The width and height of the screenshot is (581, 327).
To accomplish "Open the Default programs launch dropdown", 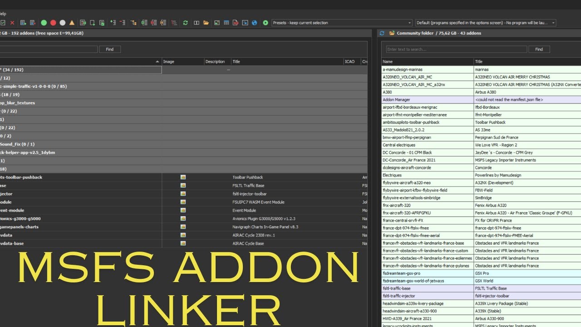I will [x=485, y=23].
